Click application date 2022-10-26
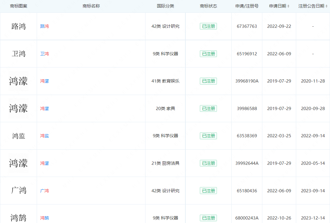The height and width of the screenshot is (223, 330). 279,218
